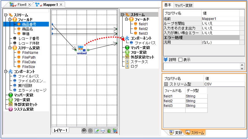Click the フロー変数 icon in left tree
This screenshot has height=139, width=248.
point(11,100)
